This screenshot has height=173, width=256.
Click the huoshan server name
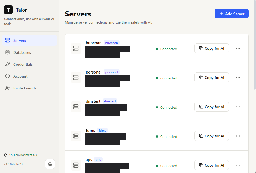(94, 43)
